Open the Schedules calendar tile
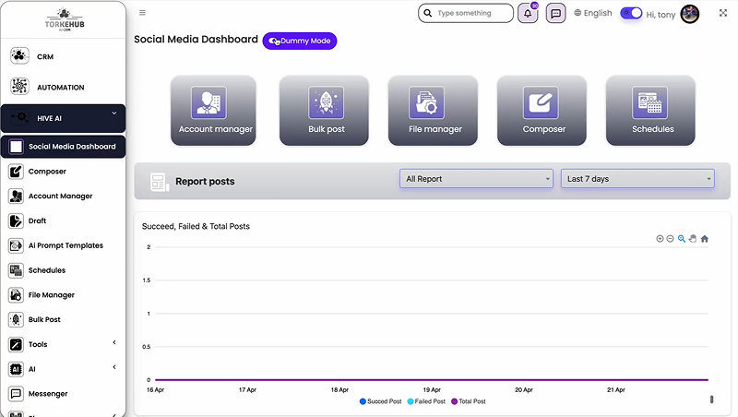738x417 pixels. (x=651, y=110)
